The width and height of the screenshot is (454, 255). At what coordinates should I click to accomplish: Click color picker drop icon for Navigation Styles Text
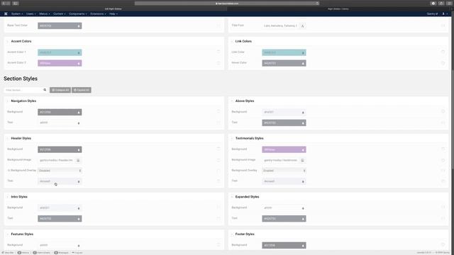[x=79, y=123]
